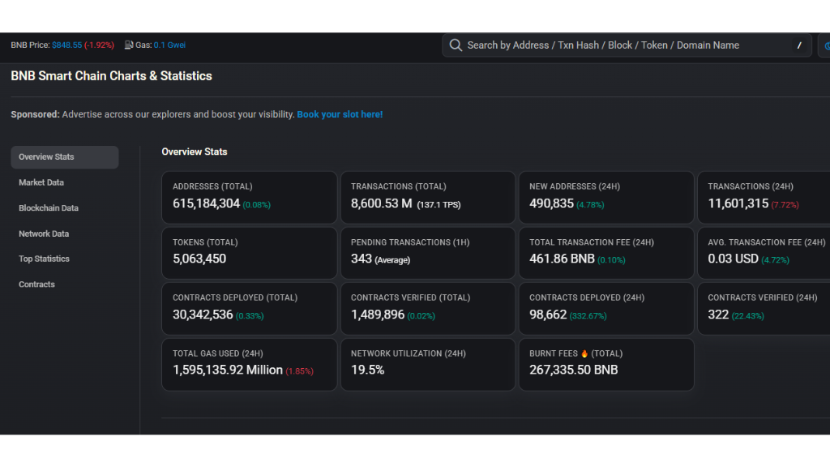Open the Total Gas Used (24H) card
Viewport: 830px width, 467px height.
pyautogui.click(x=250, y=365)
